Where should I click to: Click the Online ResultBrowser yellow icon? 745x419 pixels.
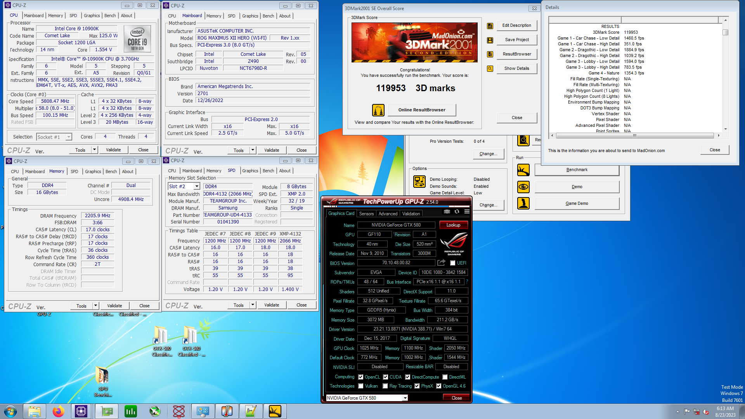coord(378,110)
